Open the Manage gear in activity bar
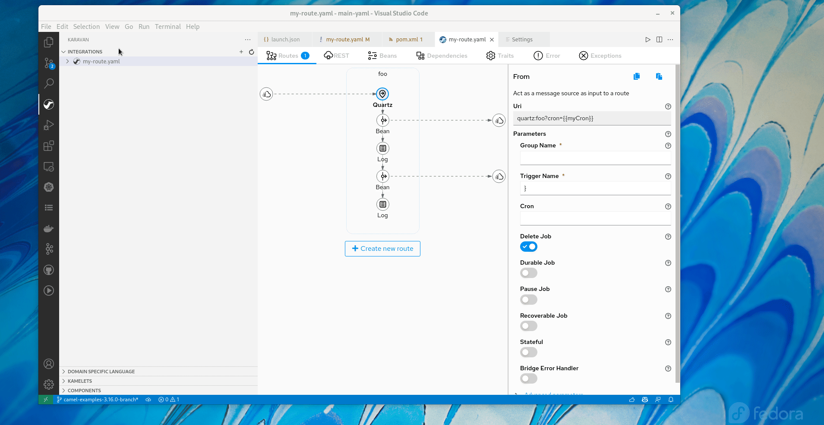The width and height of the screenshot is (824, 425). (49, 384)
